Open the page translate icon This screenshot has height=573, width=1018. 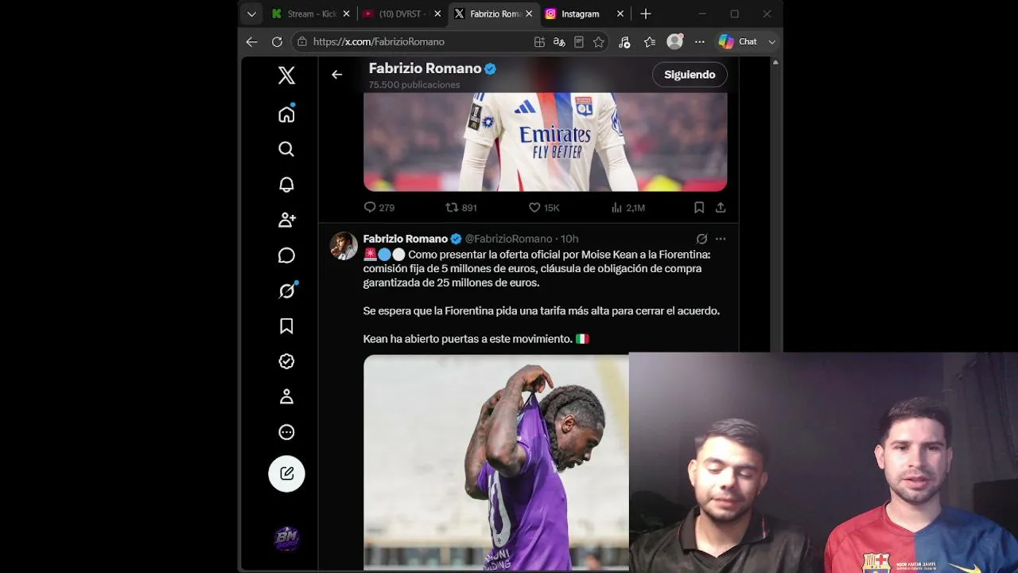pyautogui.click(x=559, y=41)
